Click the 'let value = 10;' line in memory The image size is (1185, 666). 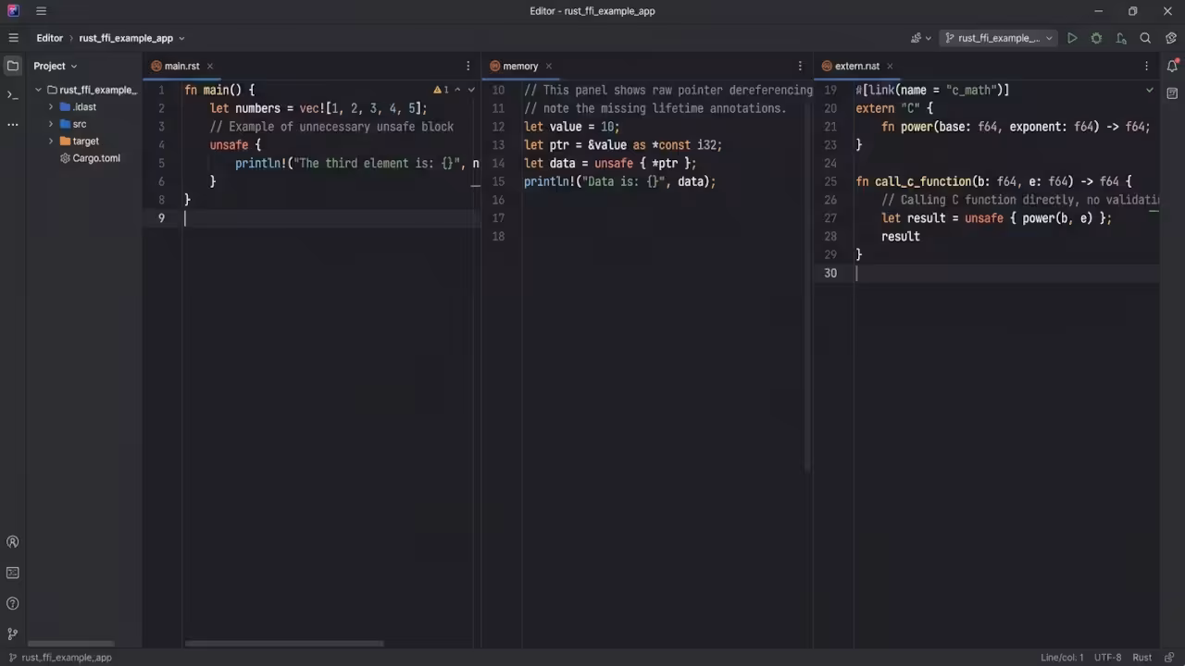572,127
